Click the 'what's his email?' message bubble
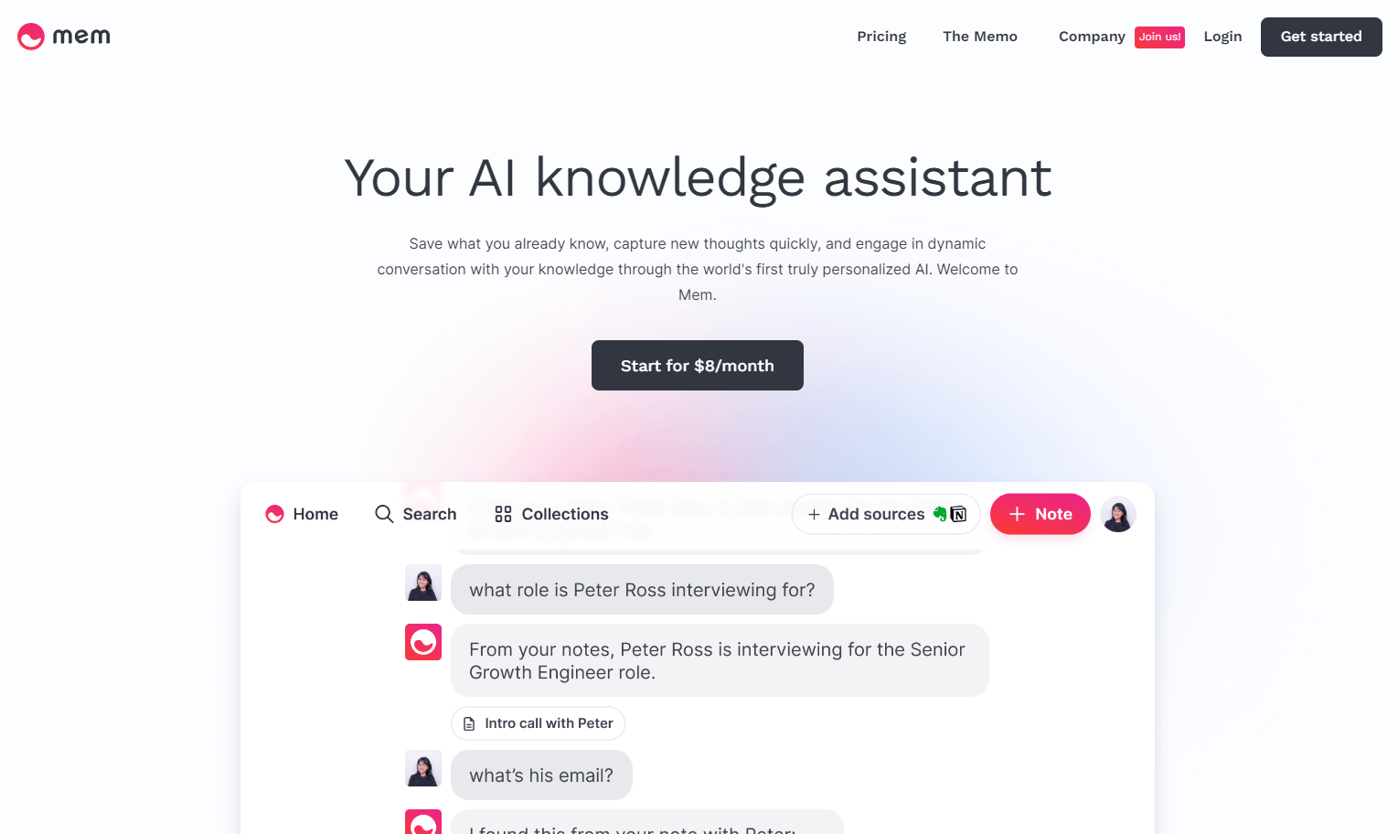1398x834 pixels. pyautogui.click(x=541, y=775)
